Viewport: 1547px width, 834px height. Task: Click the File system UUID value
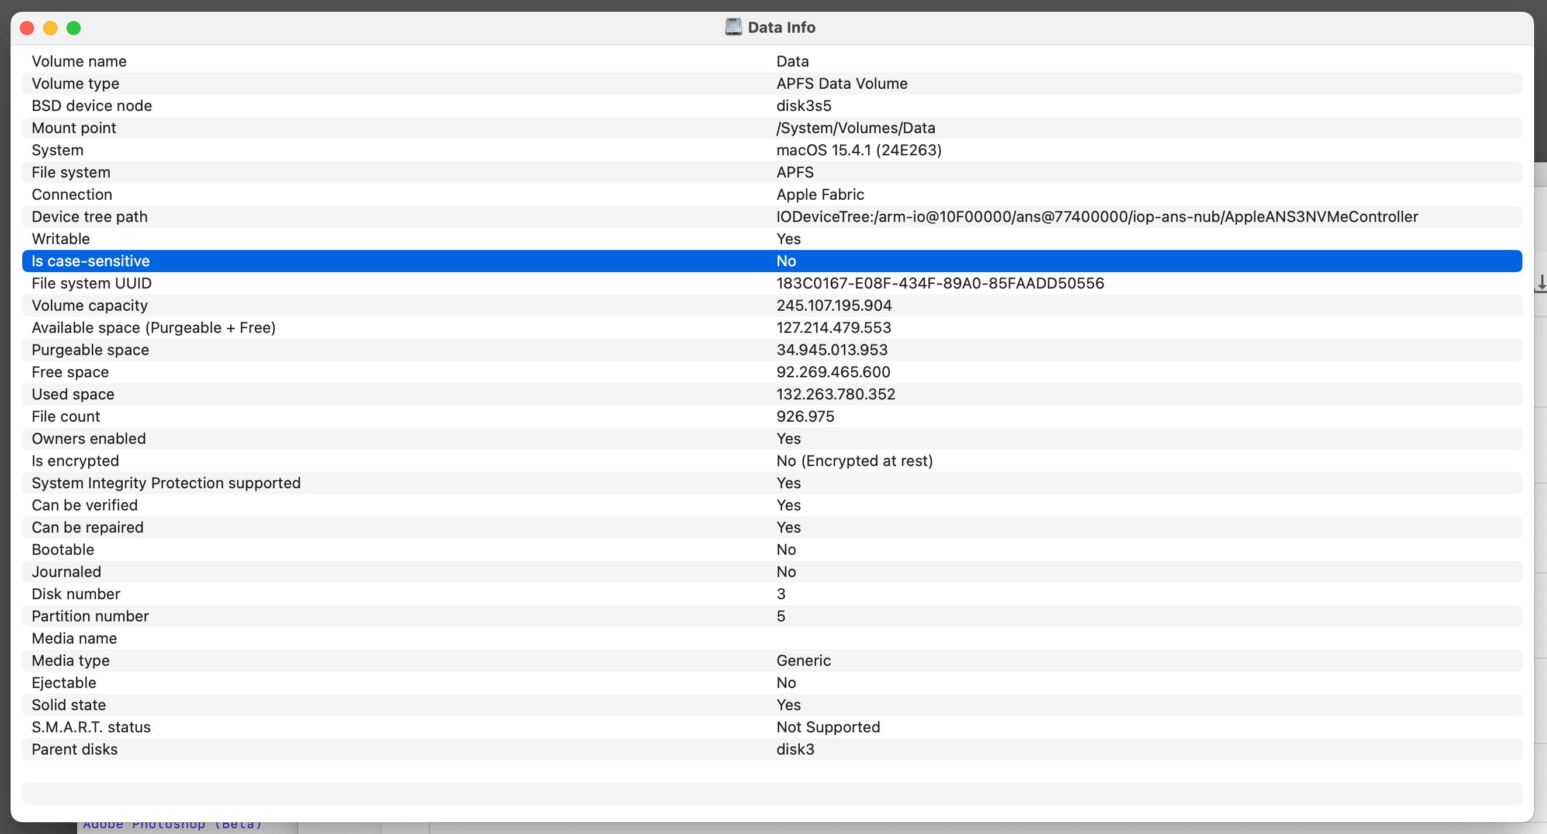click(940, 283)
